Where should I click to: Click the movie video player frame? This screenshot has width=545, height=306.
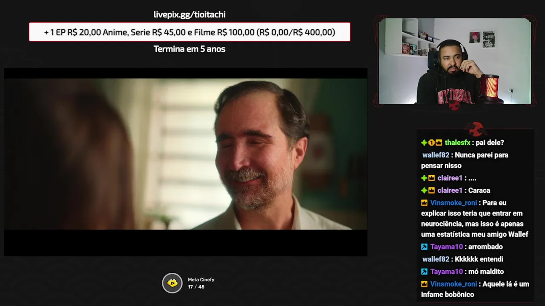click(186, 162)
